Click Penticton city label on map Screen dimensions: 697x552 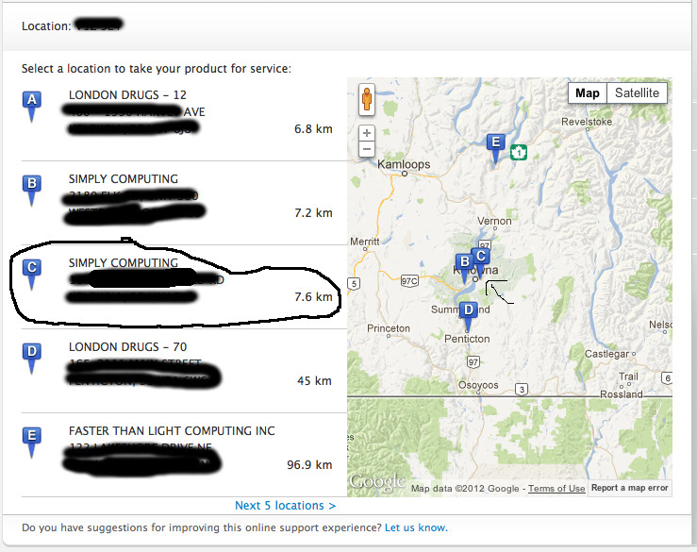(467, 339)
